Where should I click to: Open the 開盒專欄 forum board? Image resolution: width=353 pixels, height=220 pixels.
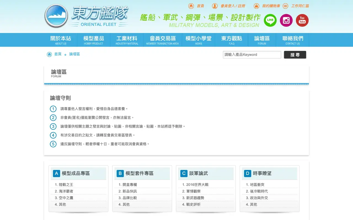click(x=130, y=185)
